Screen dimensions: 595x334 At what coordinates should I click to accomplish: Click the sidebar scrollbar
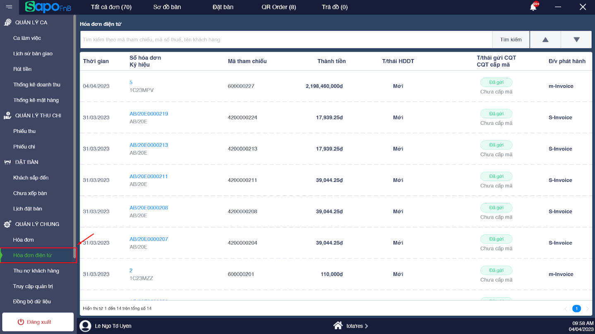coord(75,136)
